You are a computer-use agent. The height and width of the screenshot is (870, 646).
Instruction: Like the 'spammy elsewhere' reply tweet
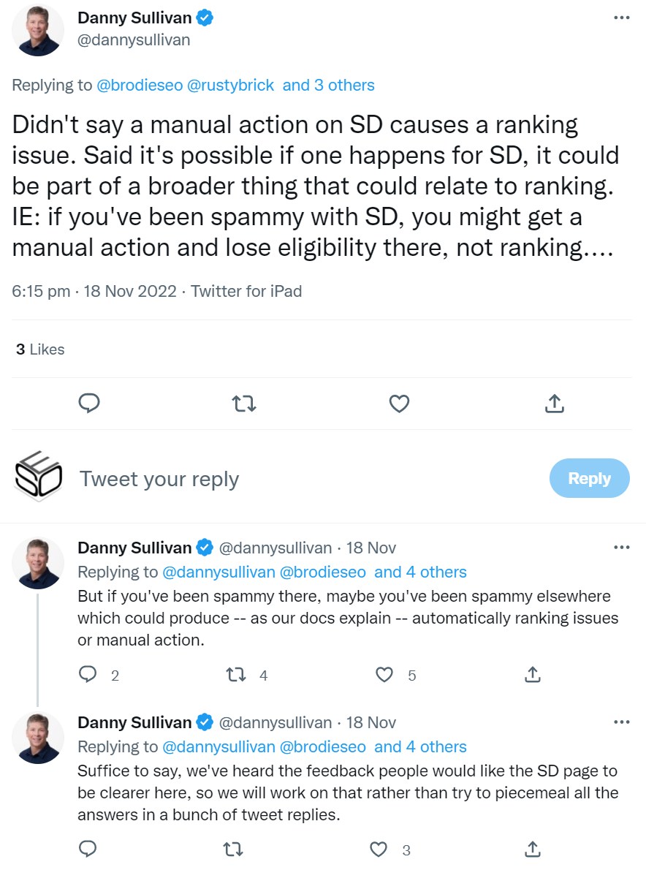point(384,675)
